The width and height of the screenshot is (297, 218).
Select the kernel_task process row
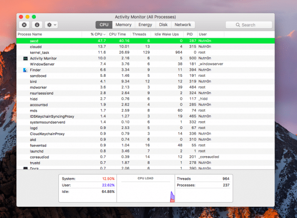(145, 52)
